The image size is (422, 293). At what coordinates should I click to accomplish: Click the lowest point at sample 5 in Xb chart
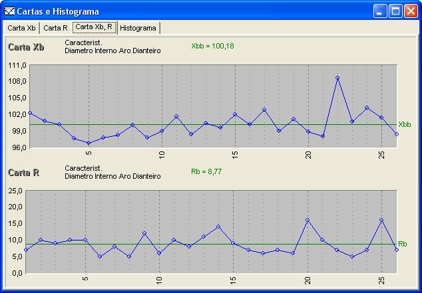pos(89,143)
